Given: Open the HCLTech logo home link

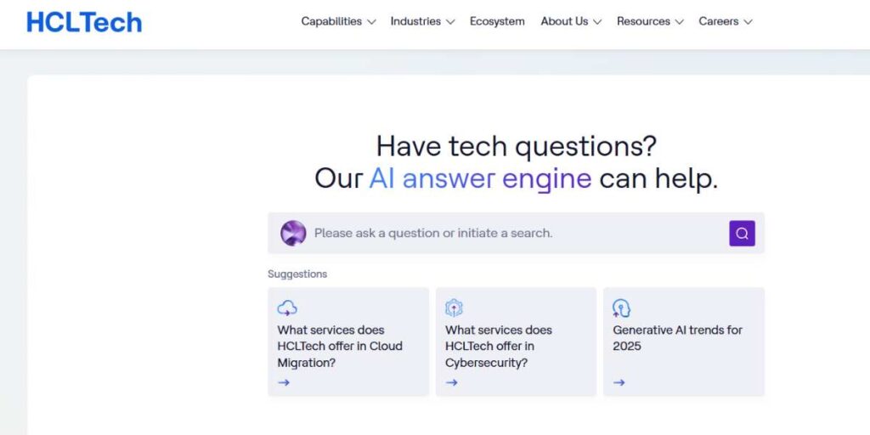Looking at the screenshot, I should (84, 22).
